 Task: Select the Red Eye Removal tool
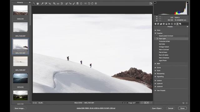tap(70, 3)
